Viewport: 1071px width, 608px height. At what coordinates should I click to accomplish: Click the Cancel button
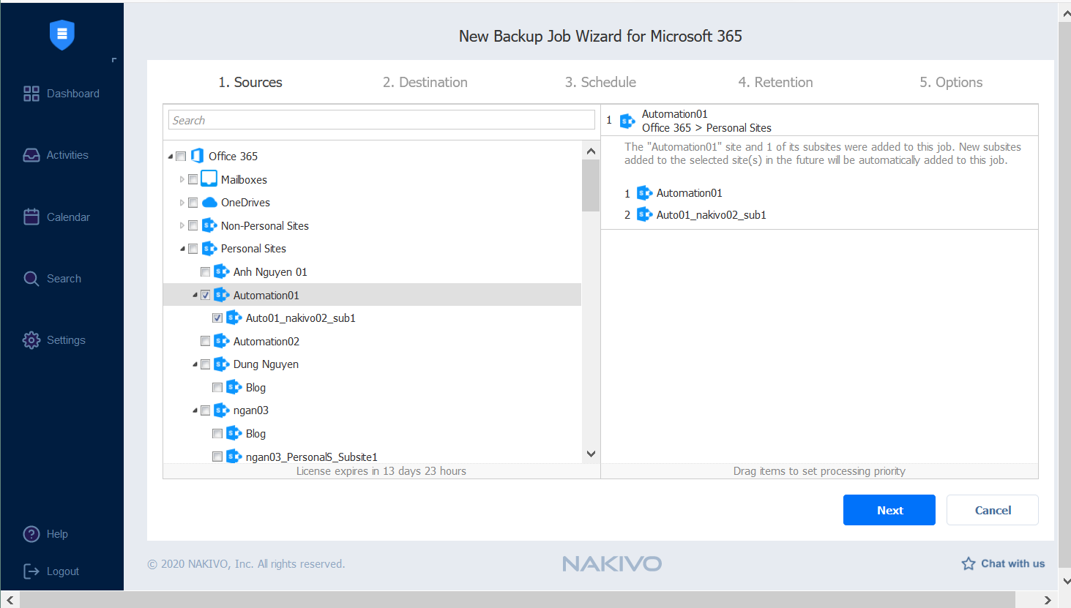[993, 510]
